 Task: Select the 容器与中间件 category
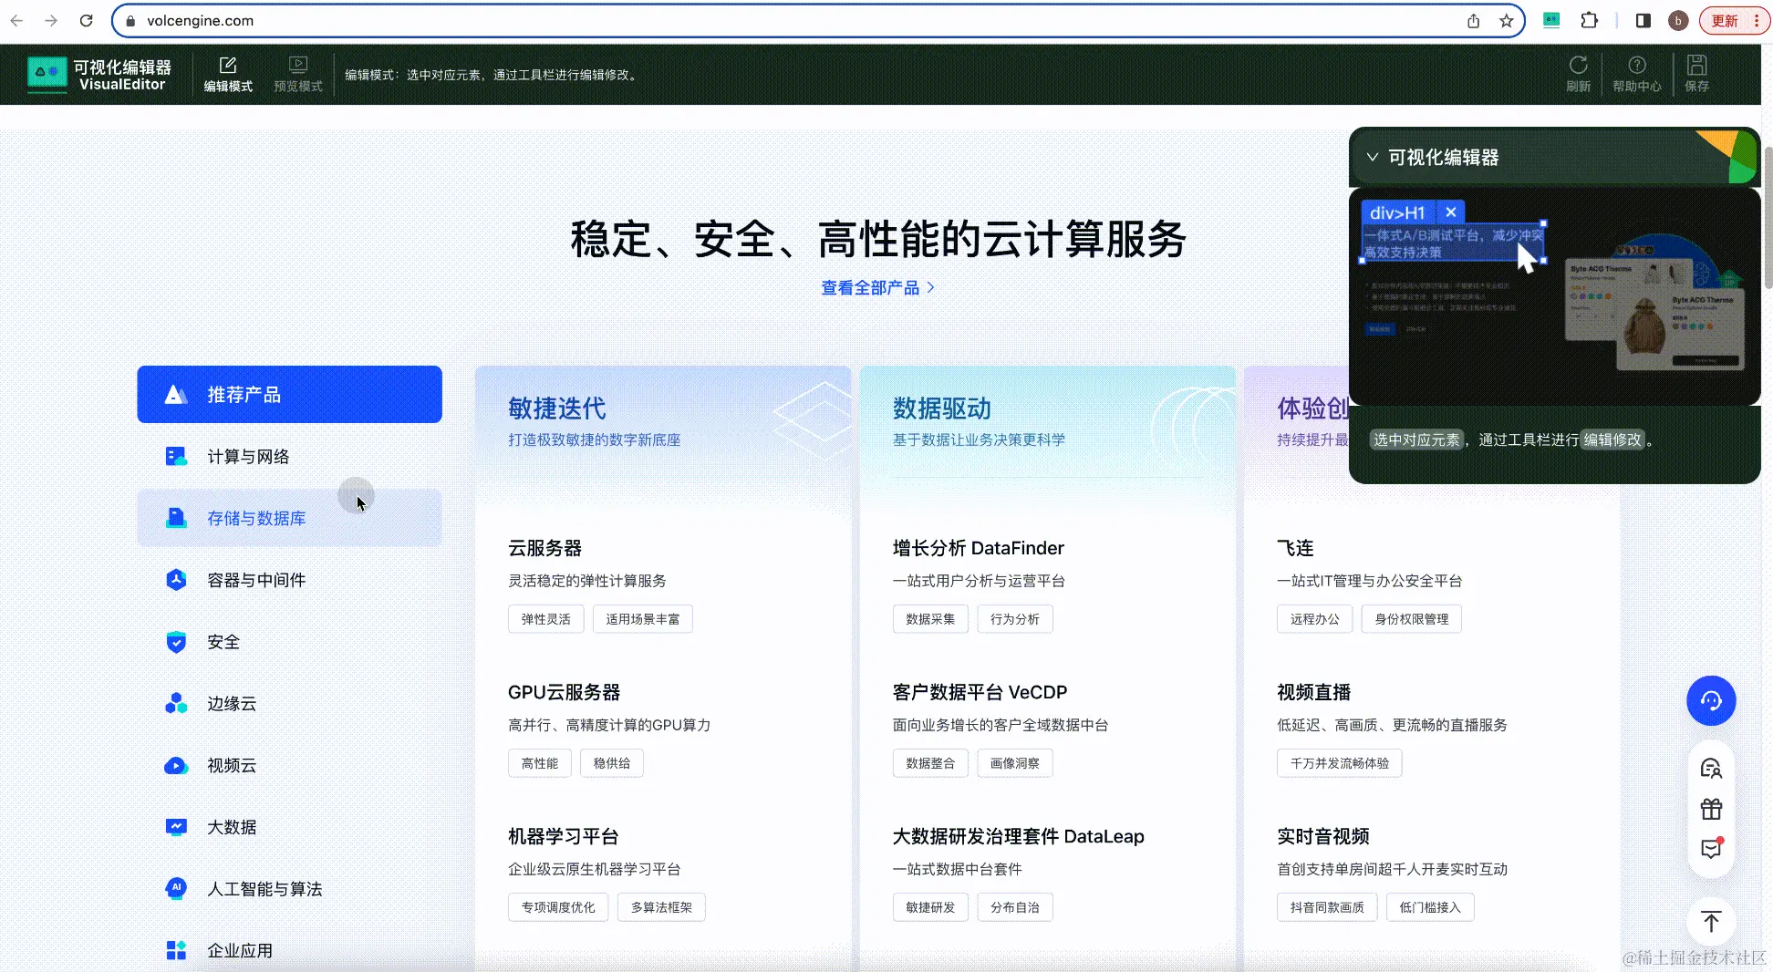point(289,580)
